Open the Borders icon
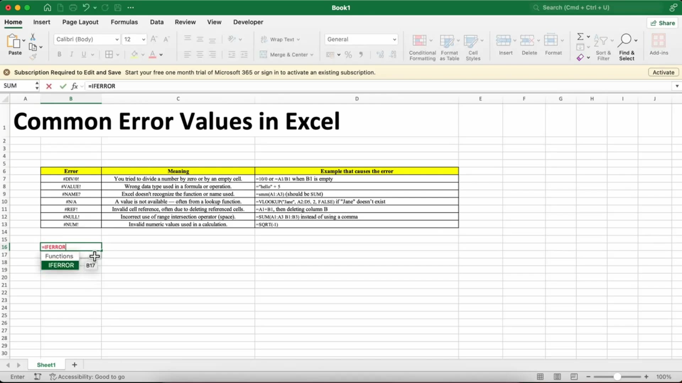Viewport: 682px width, 383px height. tap(109, 55)
